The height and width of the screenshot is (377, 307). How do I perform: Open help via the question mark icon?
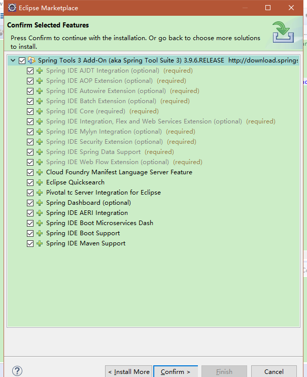click(x=17, y=371)
